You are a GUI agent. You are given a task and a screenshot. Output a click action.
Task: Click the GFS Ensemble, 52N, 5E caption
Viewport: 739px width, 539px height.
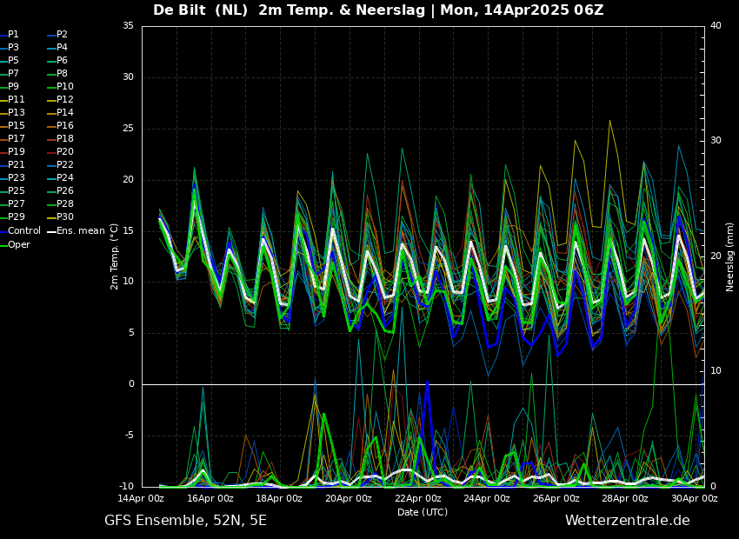pyautogui.click(x=185, y=521)
